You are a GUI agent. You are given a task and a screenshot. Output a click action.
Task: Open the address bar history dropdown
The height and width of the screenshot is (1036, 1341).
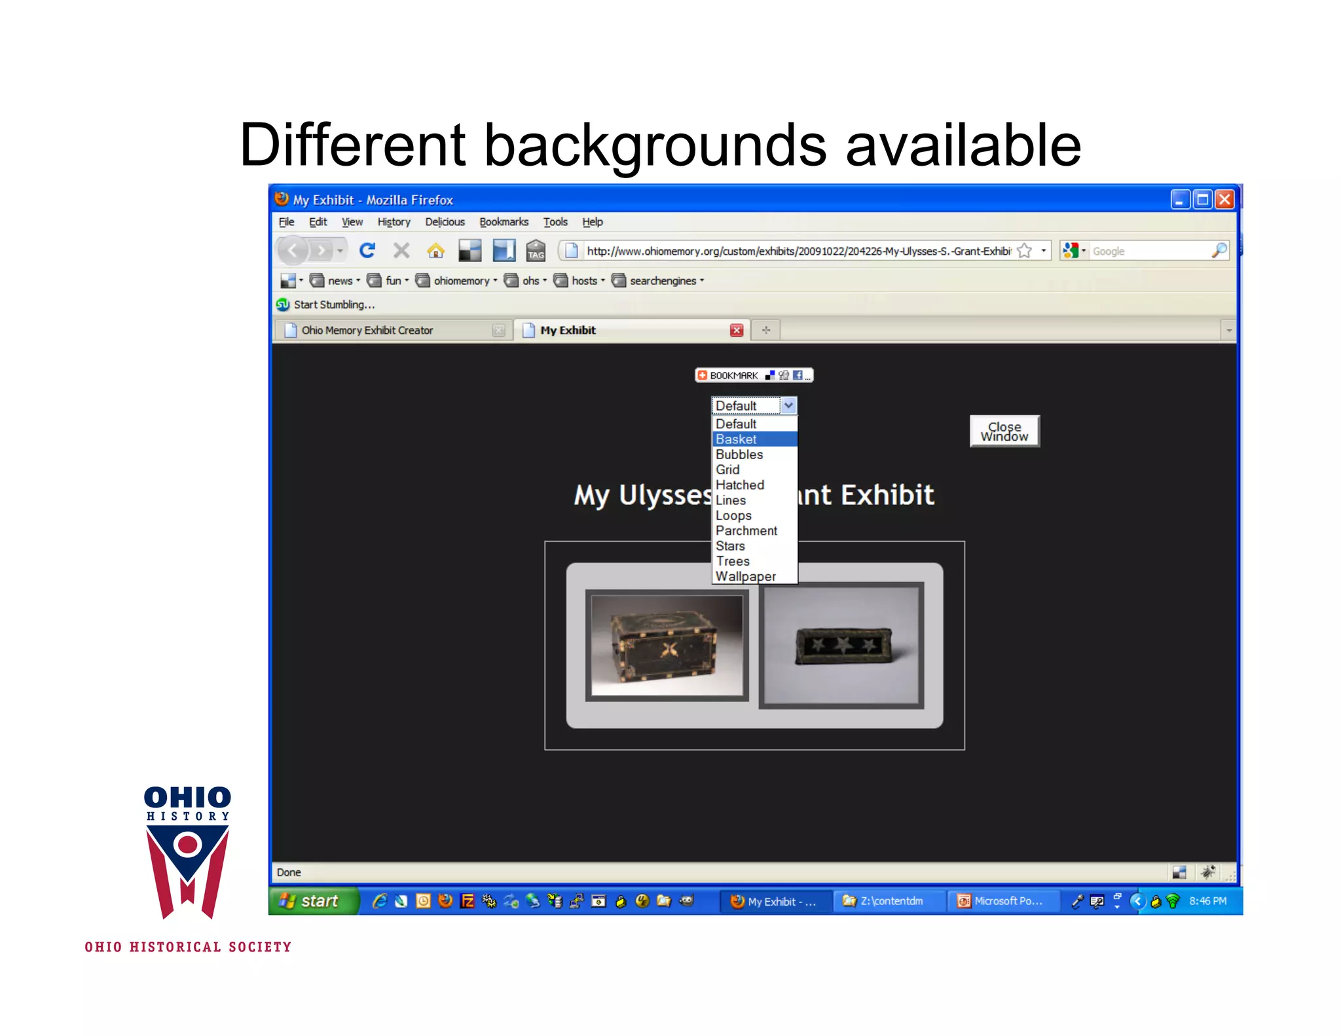pos(1044,251)
